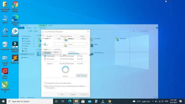Open the volume control in system tray
The height and width of the screenshot is (104, 185).
click(162, 101)
